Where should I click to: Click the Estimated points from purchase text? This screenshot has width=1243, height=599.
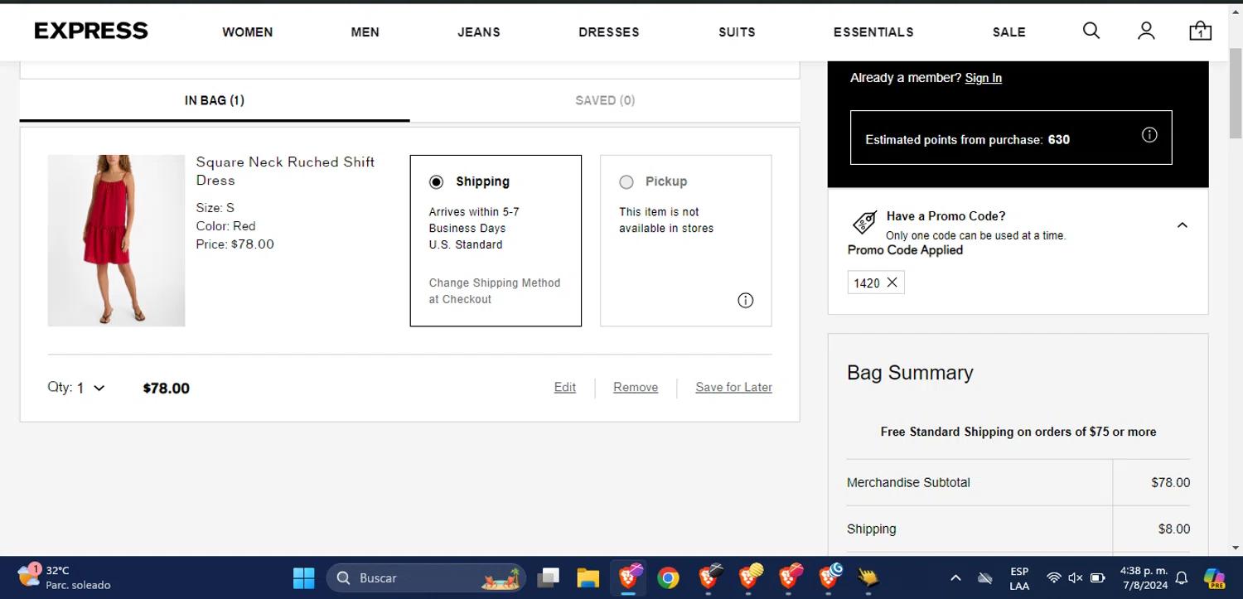953,140
